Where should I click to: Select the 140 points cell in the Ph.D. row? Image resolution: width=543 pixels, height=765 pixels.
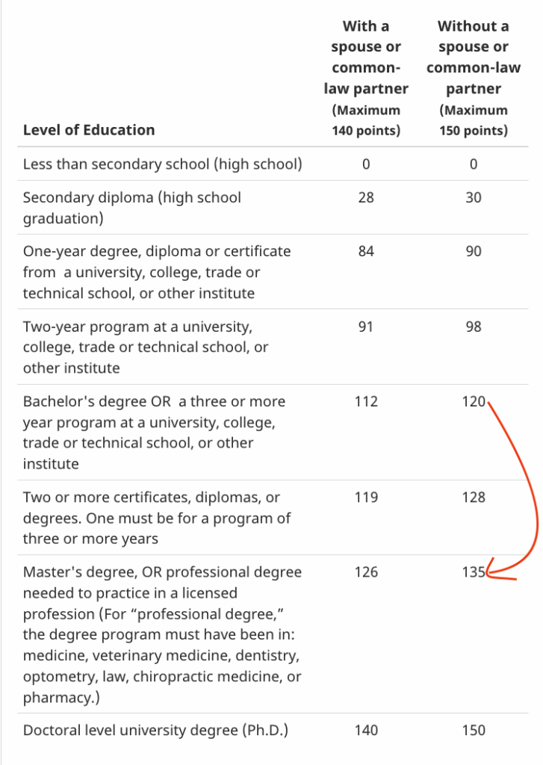[x=366, y=730]
